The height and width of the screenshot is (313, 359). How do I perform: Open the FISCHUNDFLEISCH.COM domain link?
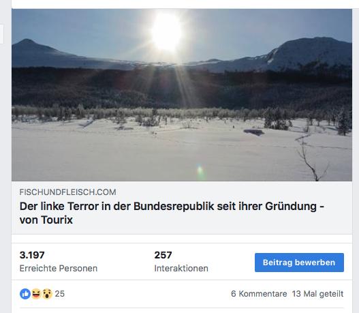pos(67,192)
